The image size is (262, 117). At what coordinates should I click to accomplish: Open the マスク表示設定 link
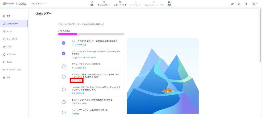click(78, 93)
